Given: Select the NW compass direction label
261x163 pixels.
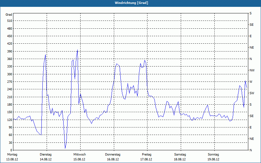Looking at the screenshot, I should tap(252, 70).
